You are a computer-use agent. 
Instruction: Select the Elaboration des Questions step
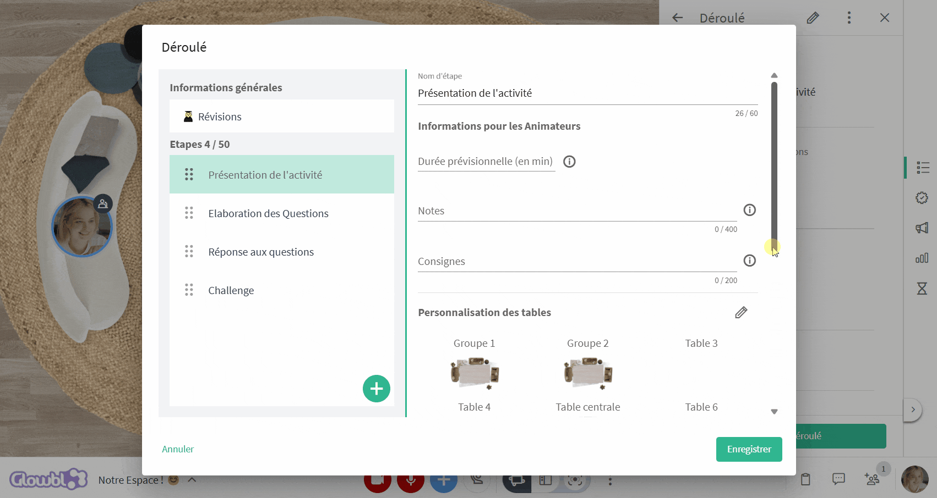tap(282, 213)
